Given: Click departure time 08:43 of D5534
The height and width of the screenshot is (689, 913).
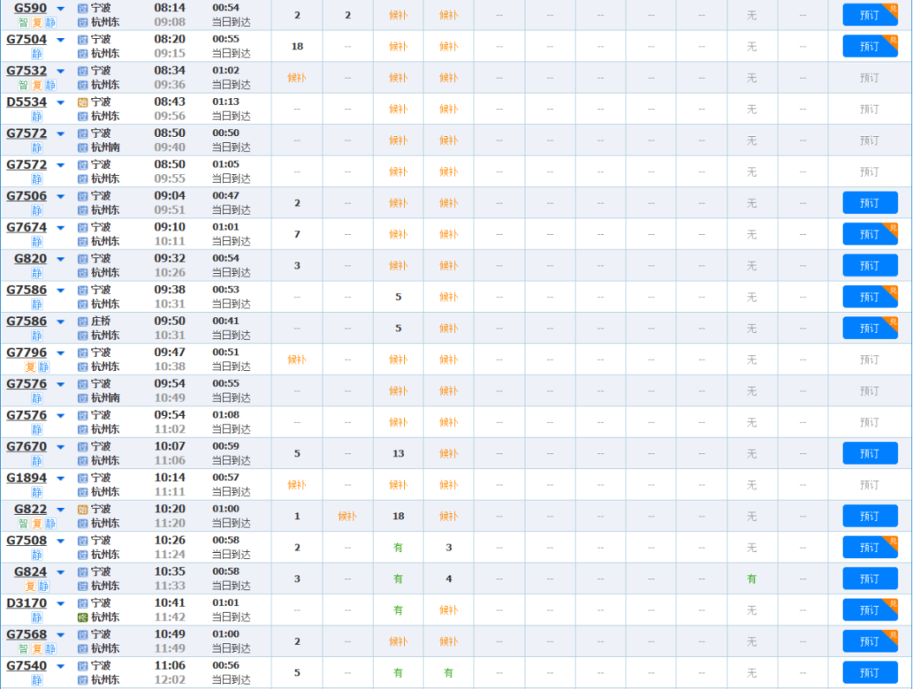Looking at the screenshot, I should 169,101.
